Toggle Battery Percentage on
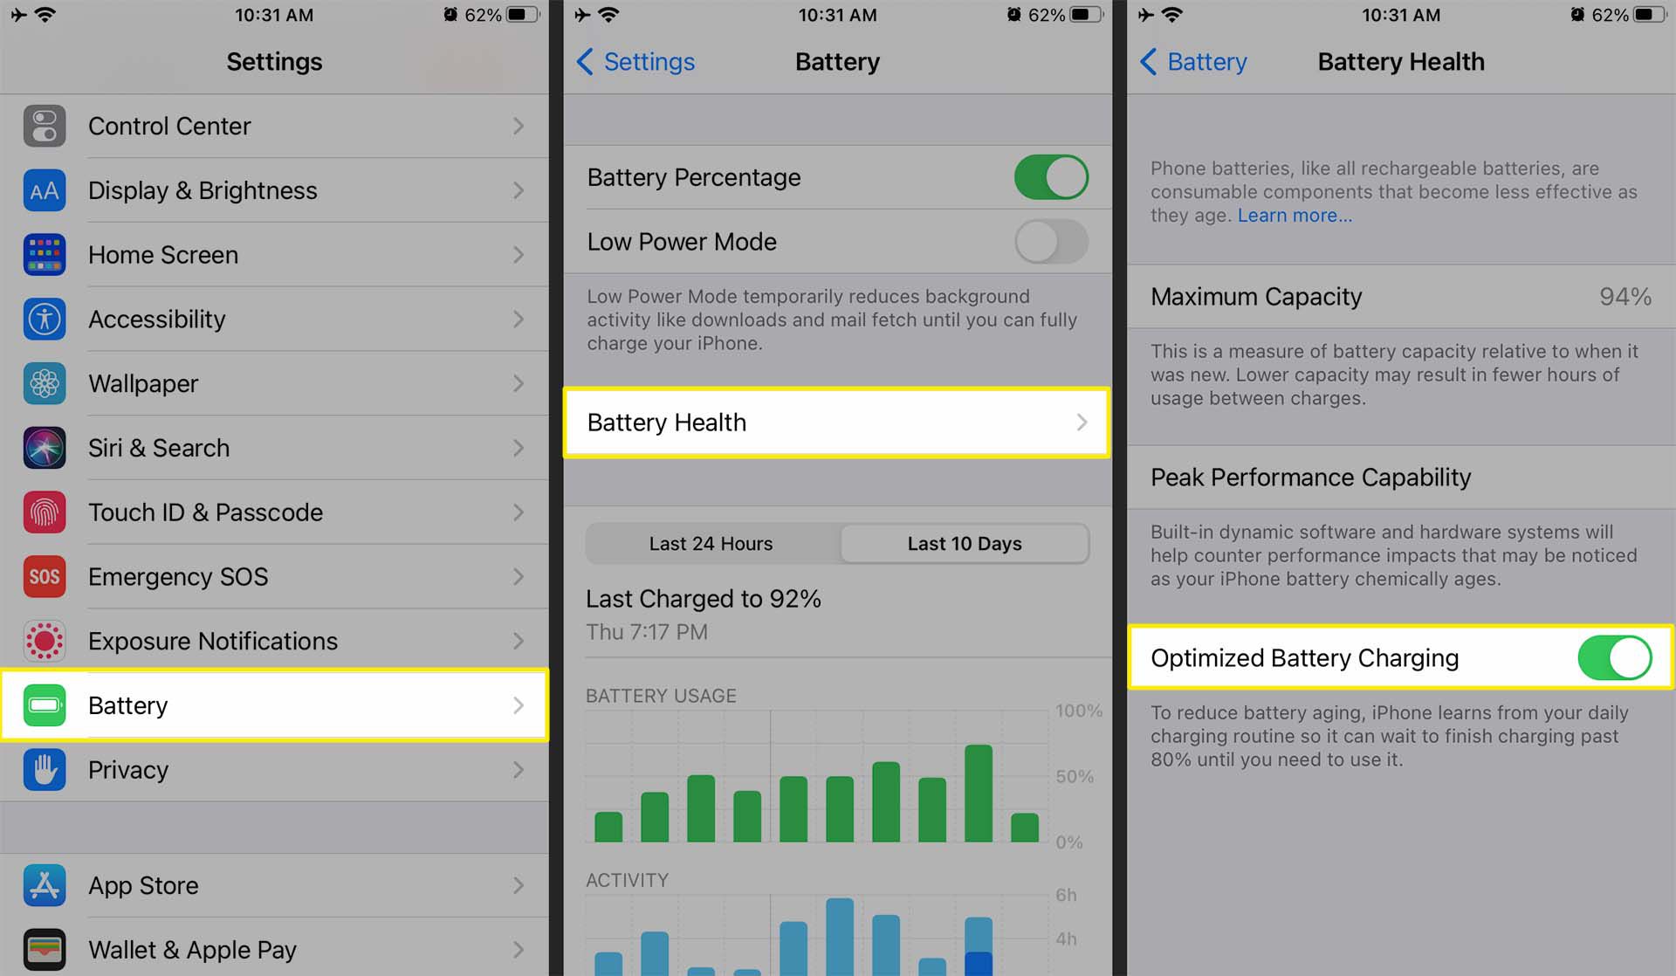Viewport: 1676px width, 976px height. [x=1051, y=176]
